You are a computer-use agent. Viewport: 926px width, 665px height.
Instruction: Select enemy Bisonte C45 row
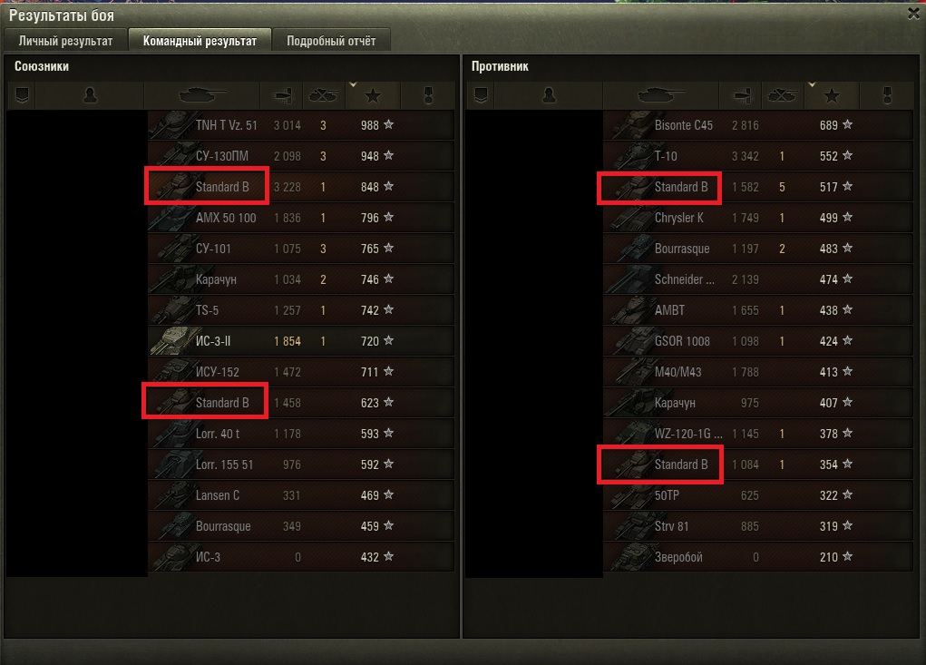(758, 125)
